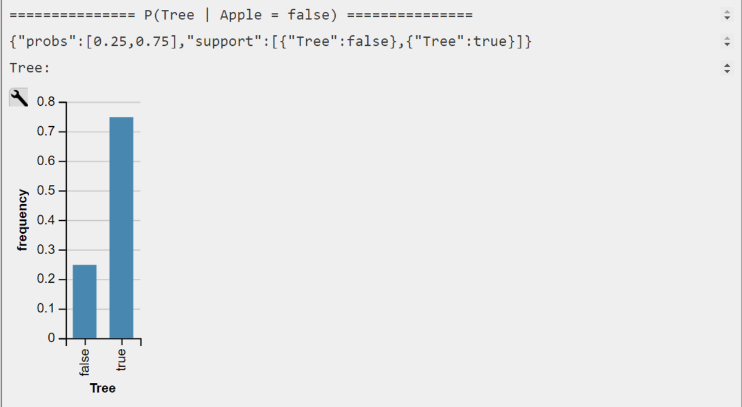The width and height of the screenshot is (742, 407).
Task: Click the 0 tick label at the axis origin
Action: [51, 338]
